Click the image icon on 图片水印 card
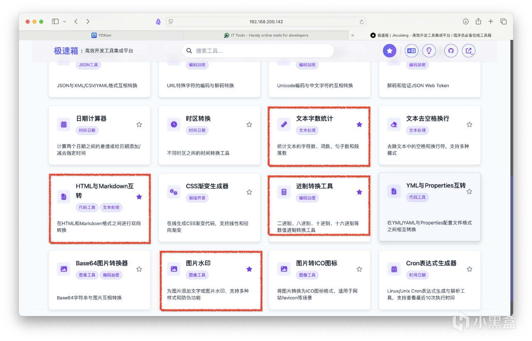532x341 pixels. [174, 269]
